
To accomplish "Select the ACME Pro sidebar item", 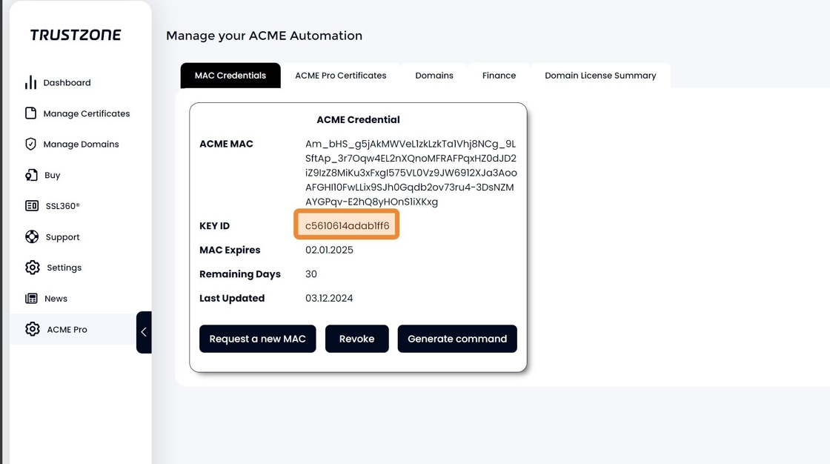I will [x=67, y=329].
